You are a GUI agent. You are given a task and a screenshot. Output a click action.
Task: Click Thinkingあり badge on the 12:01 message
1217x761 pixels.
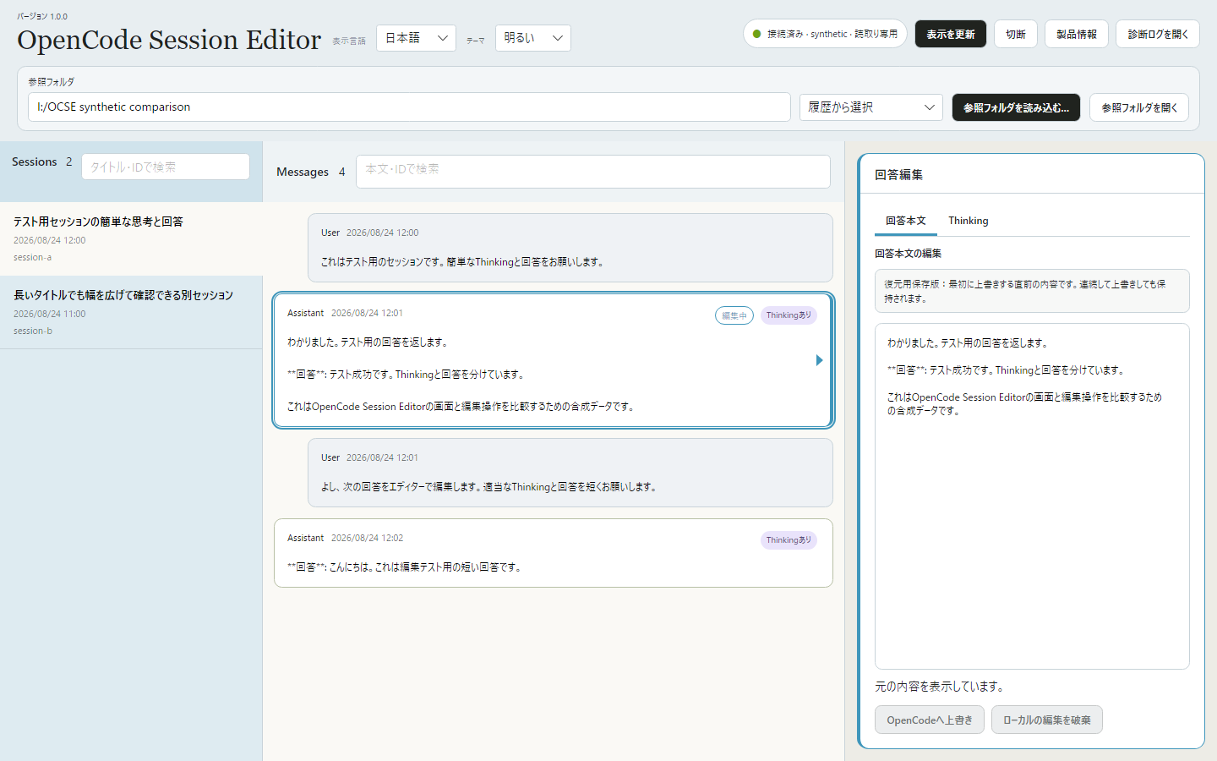point(789,315)
